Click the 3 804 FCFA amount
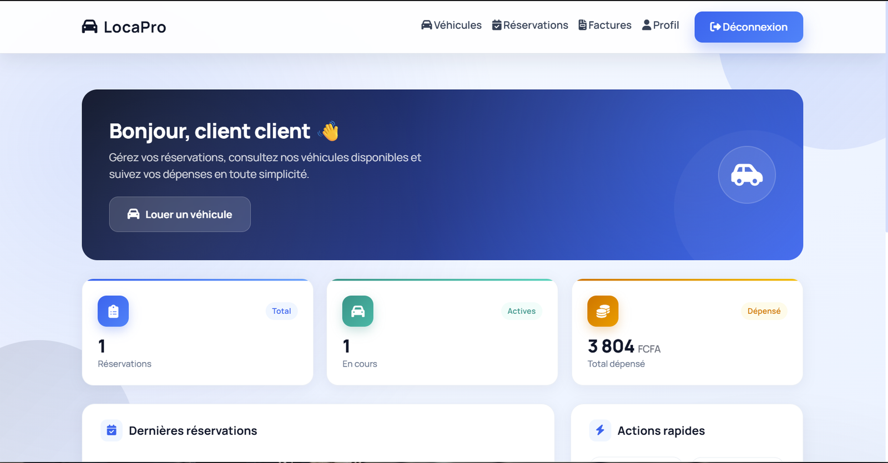The image size is (888, 463). click(x=624, y=347)
